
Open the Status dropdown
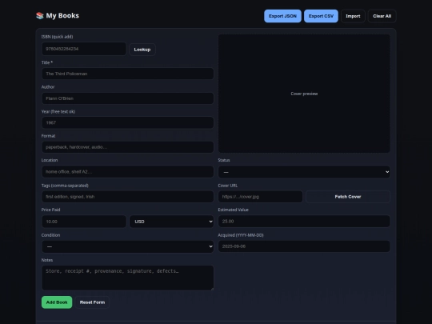point(304,172)
